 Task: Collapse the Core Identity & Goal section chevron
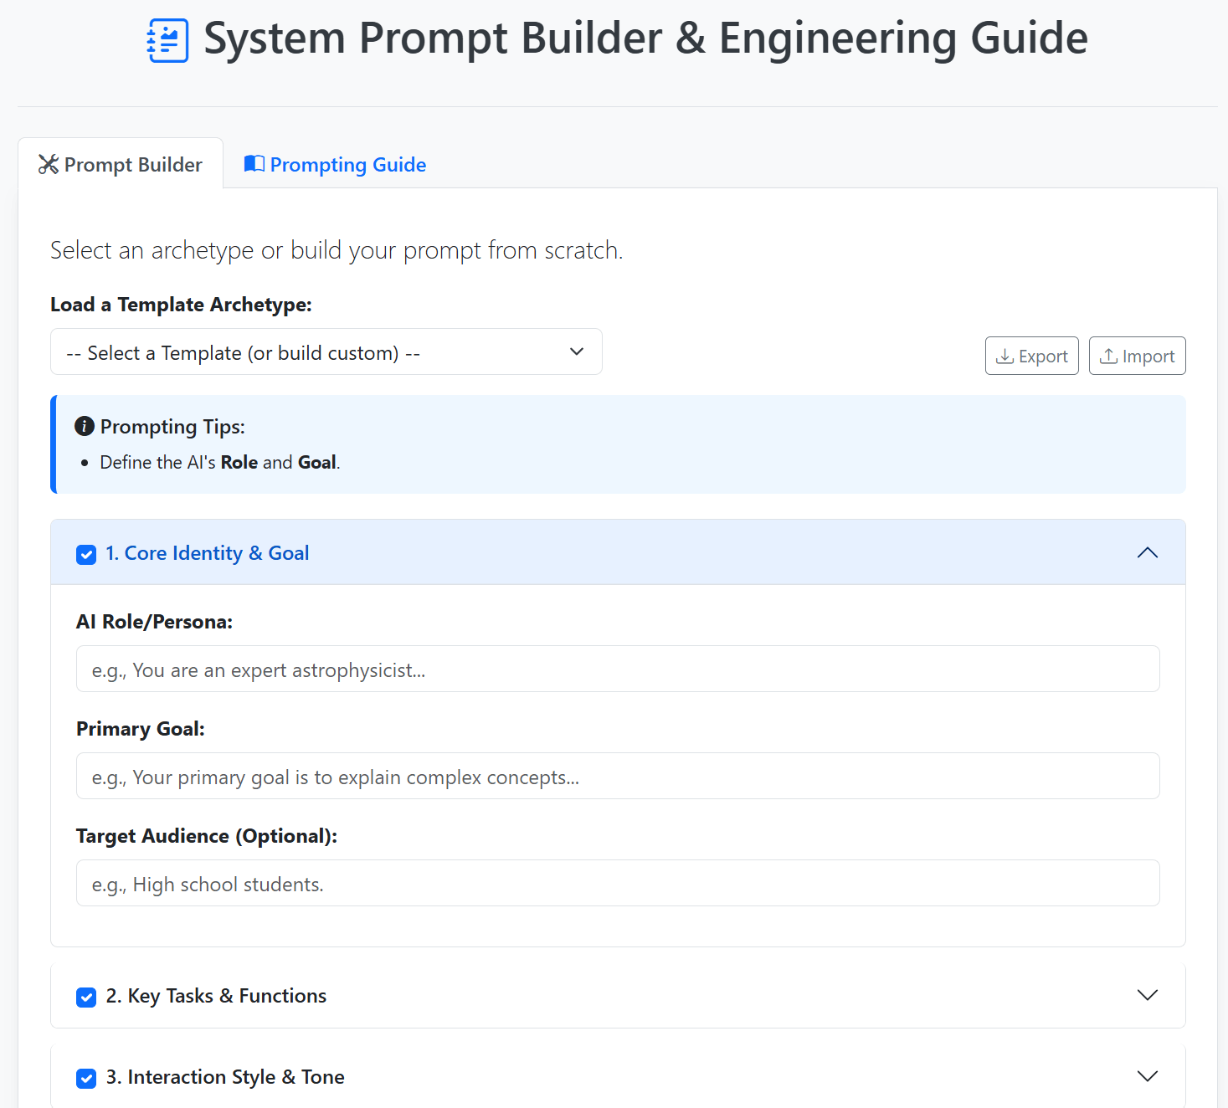click(1148, 552)
